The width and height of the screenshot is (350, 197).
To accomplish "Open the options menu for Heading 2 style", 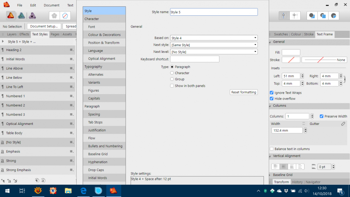I will pos(71,50).
